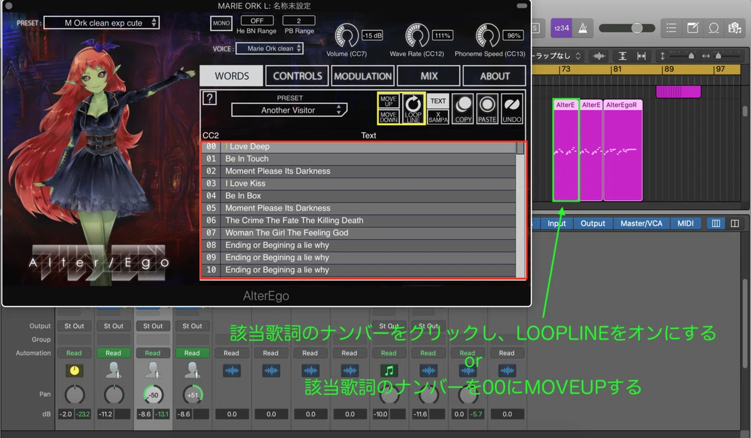The width and height of the screenshot is (751, 438).
Task: Click the 96% phoneme speed value field
Action: (514, 36)
